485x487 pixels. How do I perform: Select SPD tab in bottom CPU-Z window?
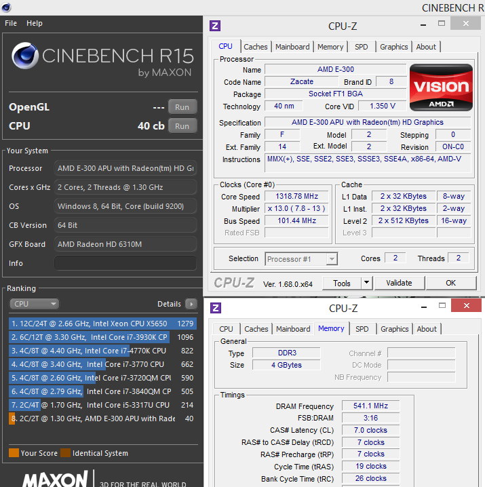tap(362, 329)
